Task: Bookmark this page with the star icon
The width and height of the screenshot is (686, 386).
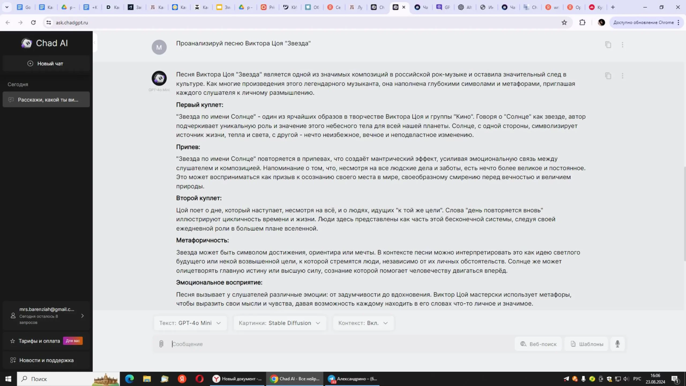Action: pos(564,23)
